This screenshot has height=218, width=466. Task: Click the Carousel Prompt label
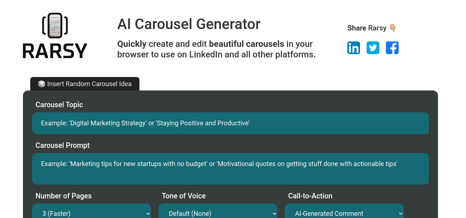[63, 145]
